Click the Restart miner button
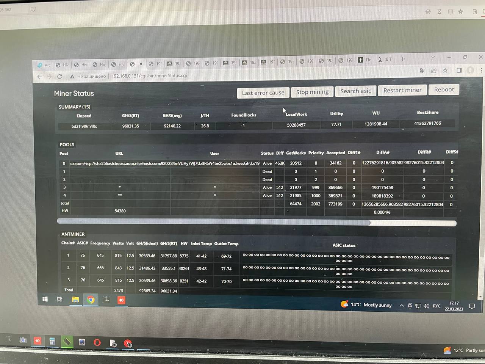This screenshot has height=364, width=485. [x=402, y=90]
